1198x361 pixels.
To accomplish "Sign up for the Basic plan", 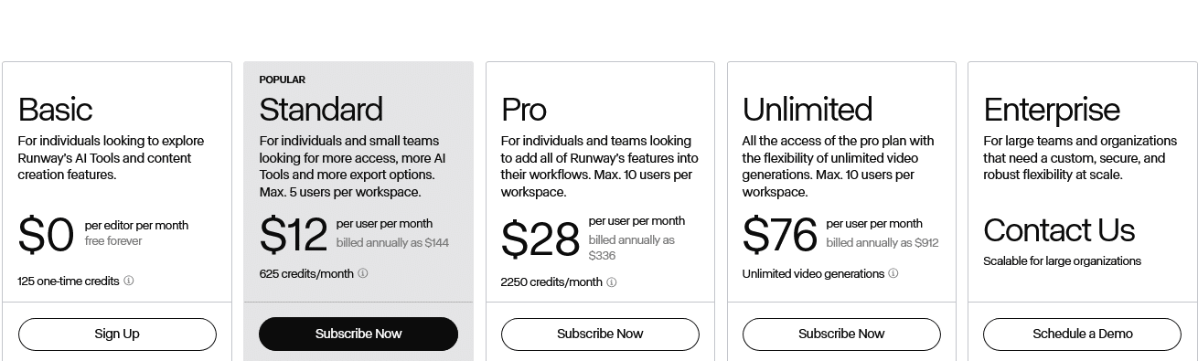I will tap(117, 334).
